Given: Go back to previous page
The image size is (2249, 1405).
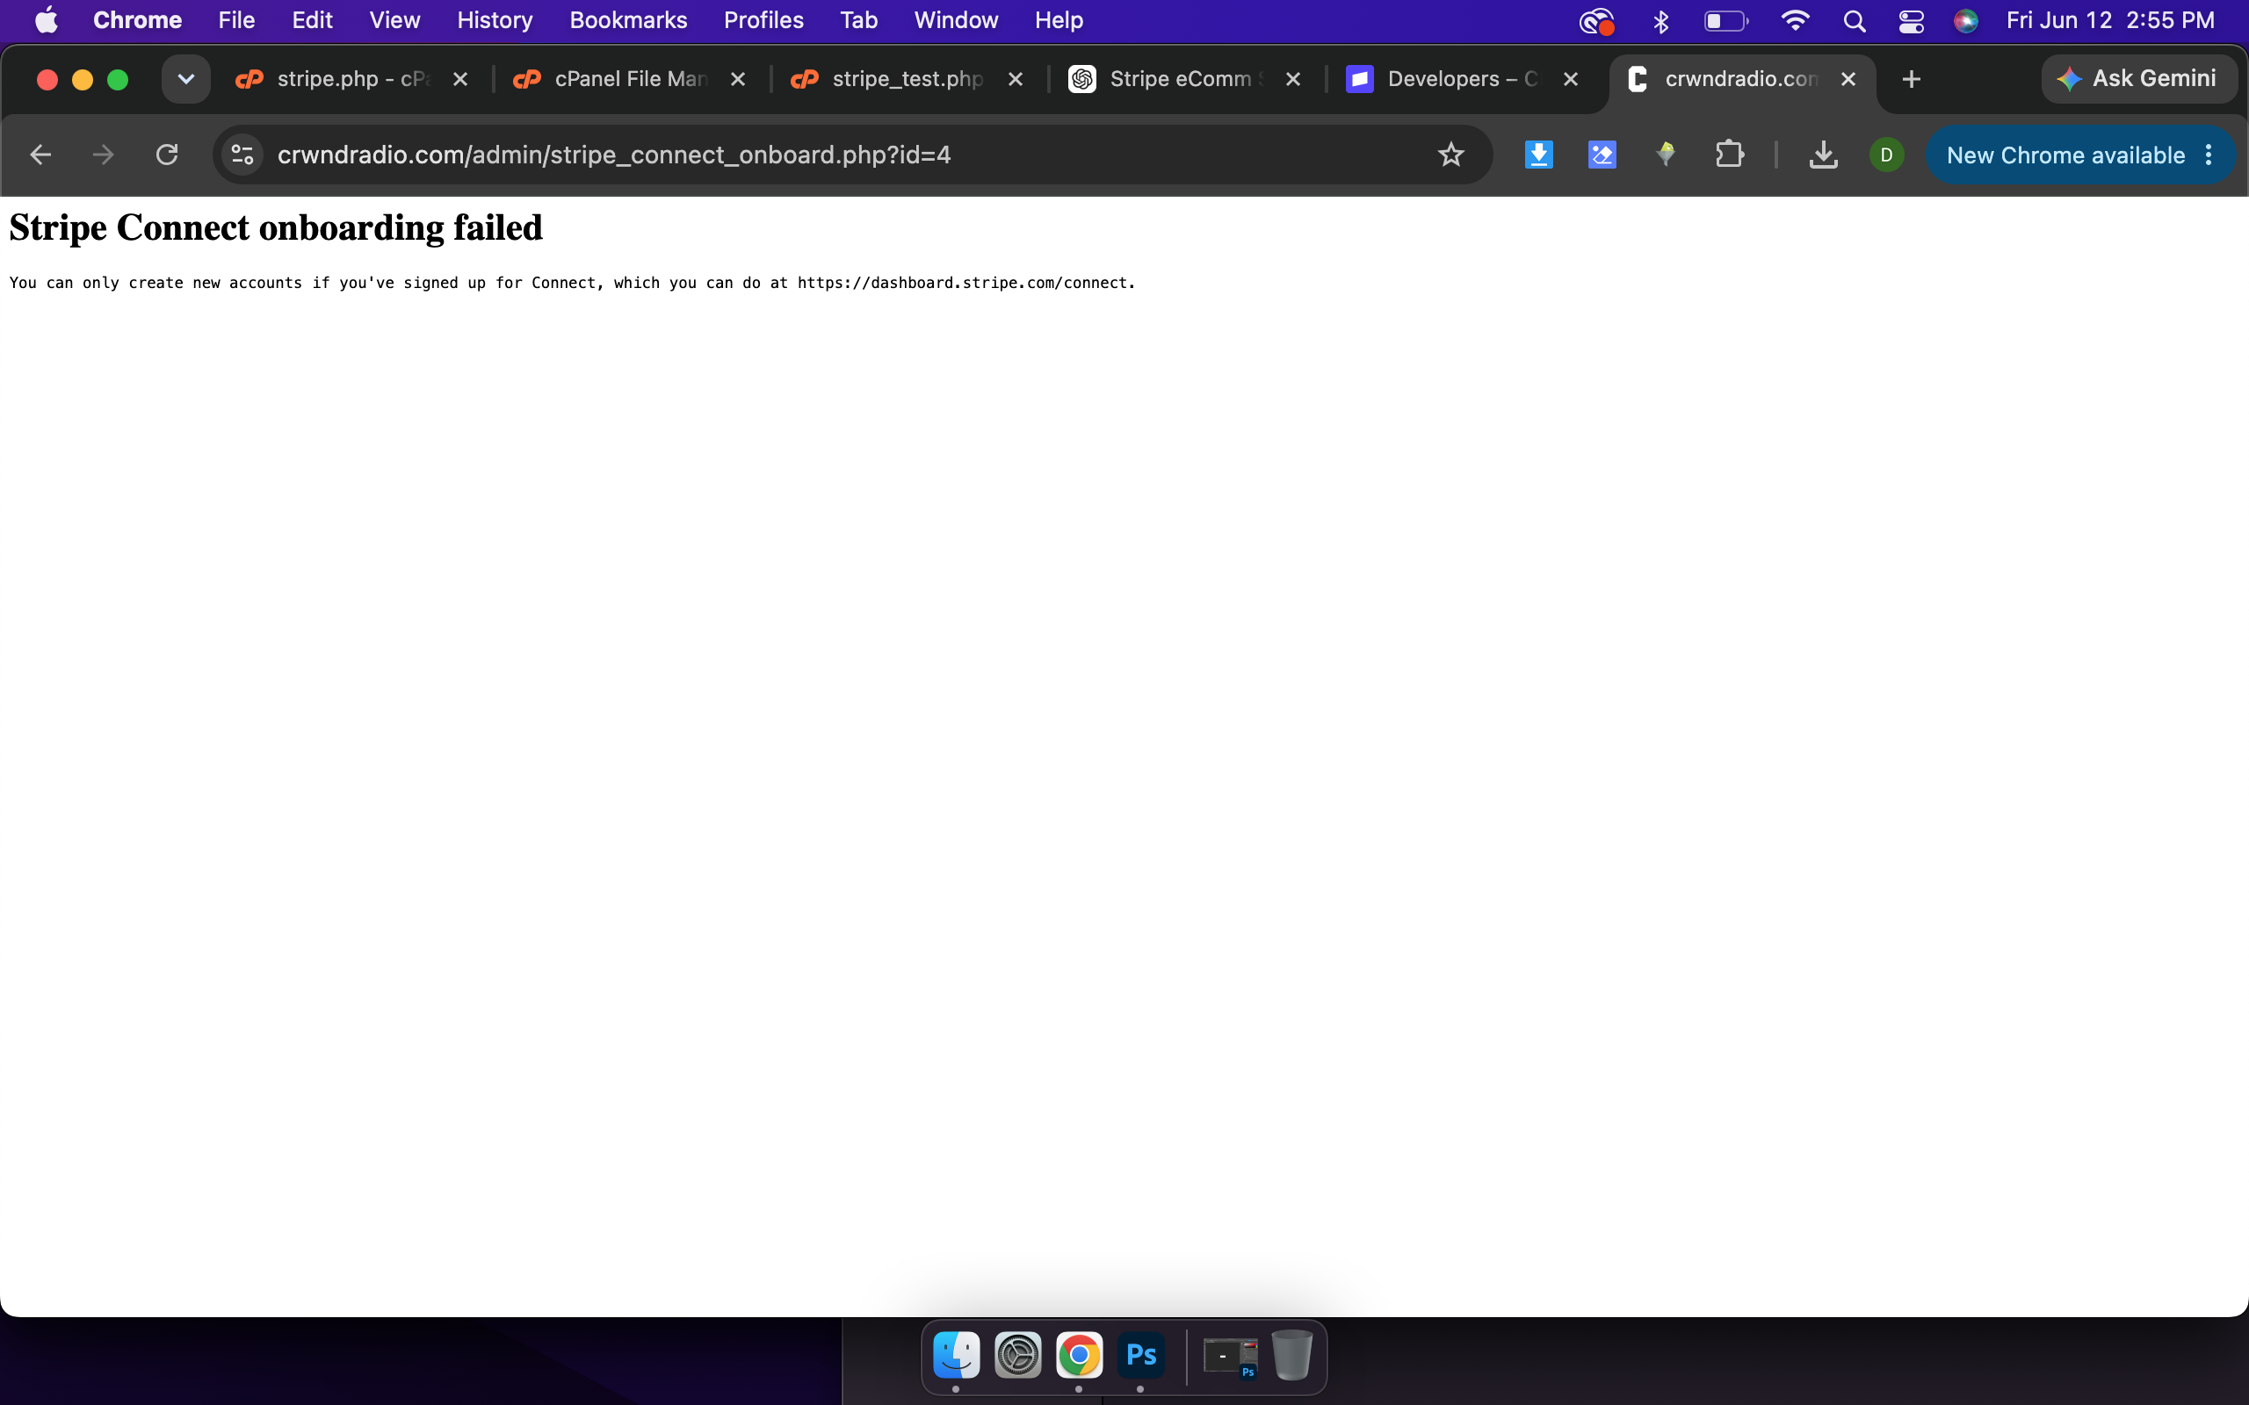Looking at the screenshot, I should [40, 155].
